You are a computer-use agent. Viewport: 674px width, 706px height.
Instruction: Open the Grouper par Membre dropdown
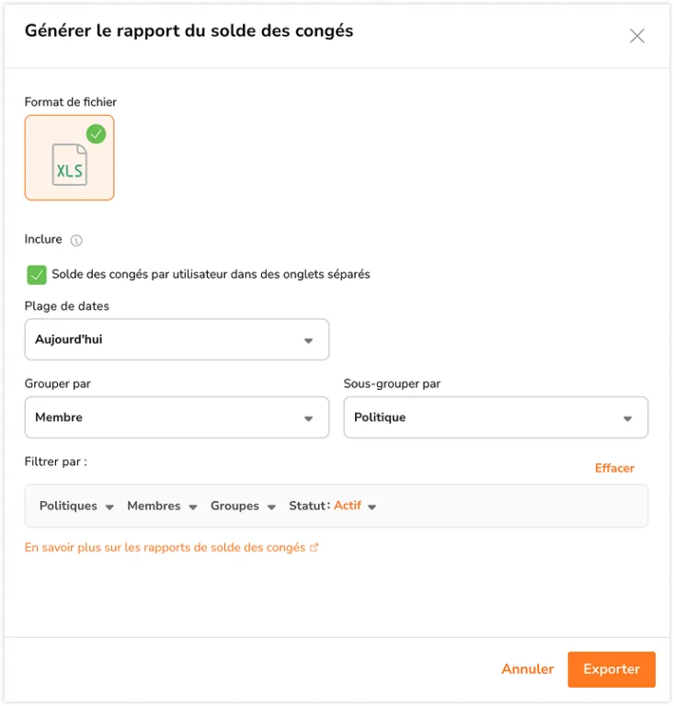[177, 417]
